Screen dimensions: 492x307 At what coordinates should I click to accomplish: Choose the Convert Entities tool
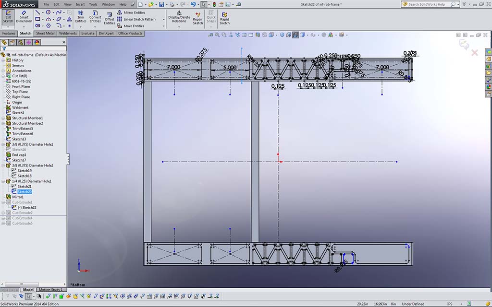tap(95, 17)
